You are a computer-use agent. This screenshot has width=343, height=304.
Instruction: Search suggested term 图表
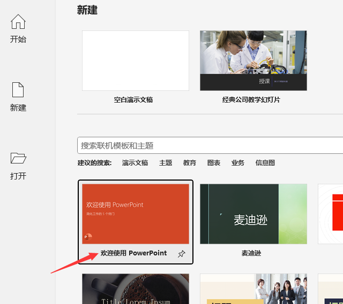tap(214, 163)
